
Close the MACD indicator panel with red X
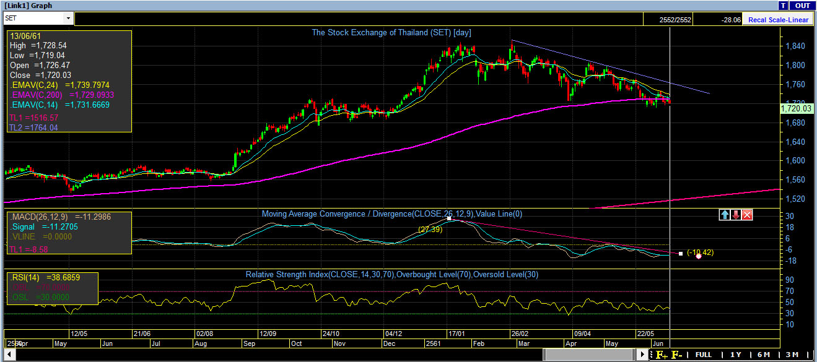pyautogui.click(x=747, y=215)
